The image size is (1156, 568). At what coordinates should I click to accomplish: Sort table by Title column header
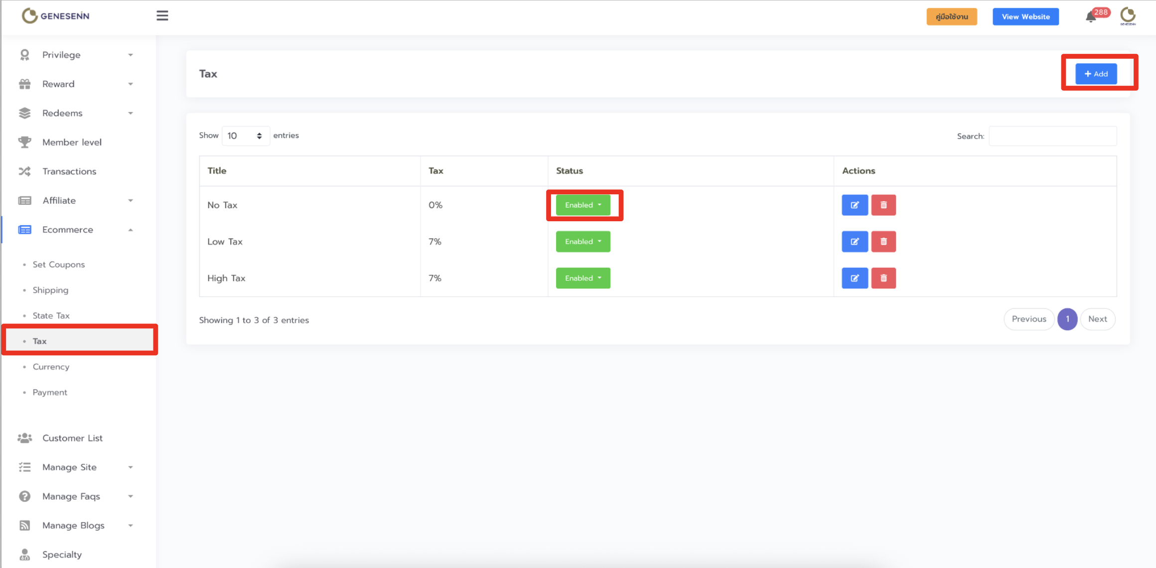[x=217, y=171]
